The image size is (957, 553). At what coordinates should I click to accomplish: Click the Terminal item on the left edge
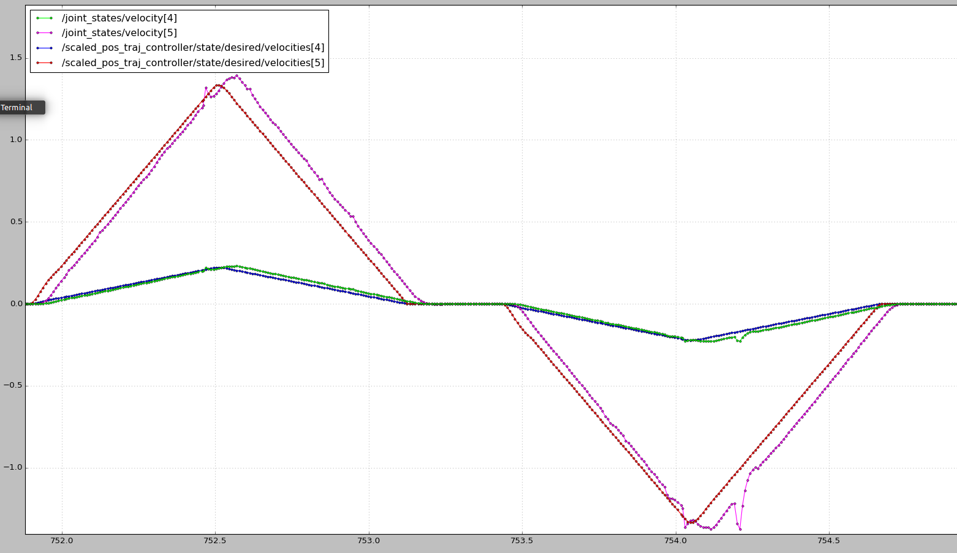coord(18,107)
